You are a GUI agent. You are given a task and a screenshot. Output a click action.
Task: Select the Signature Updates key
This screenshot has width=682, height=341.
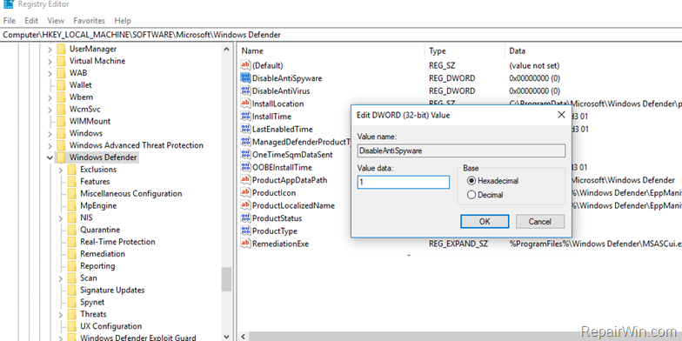tap(112, 290)
